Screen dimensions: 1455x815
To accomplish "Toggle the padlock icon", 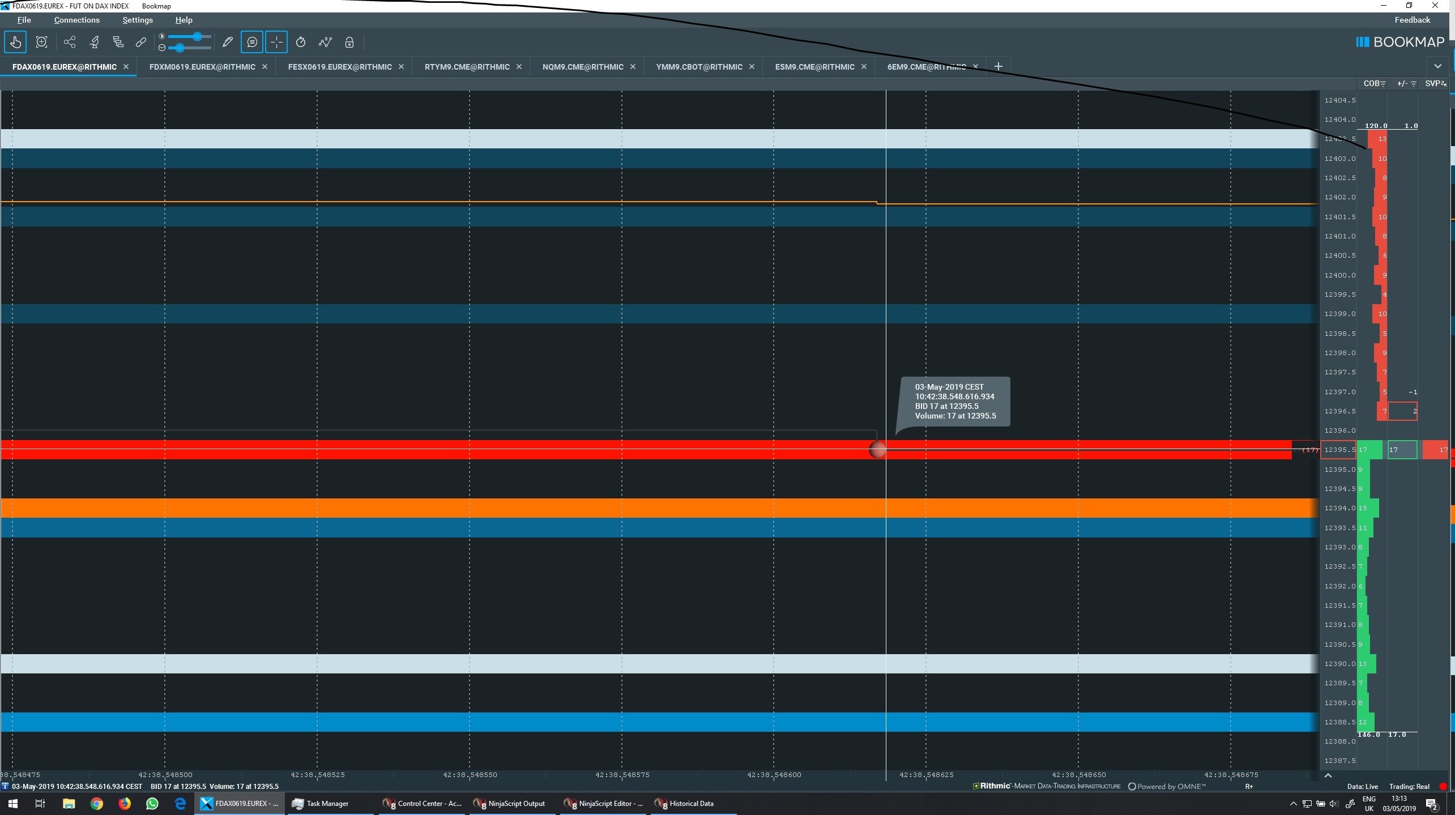I will coord(349,42).
